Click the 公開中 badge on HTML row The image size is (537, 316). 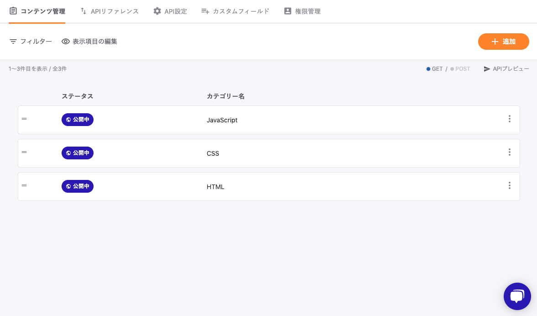pyautogui.click(x=78, y=186)
